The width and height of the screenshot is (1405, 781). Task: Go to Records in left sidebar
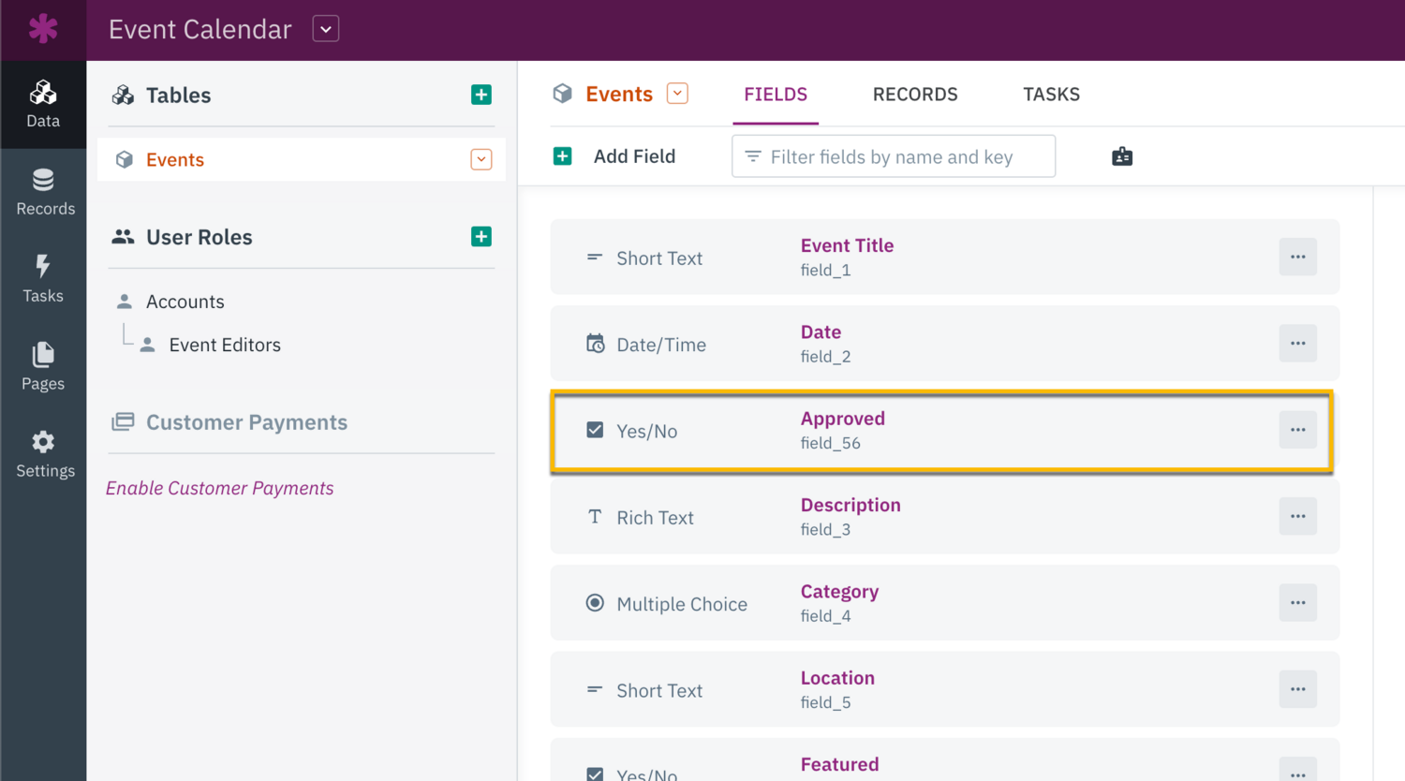pyautogui.click(x=44, y=192)
